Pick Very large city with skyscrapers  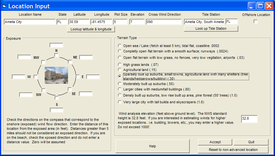(120, 102)
